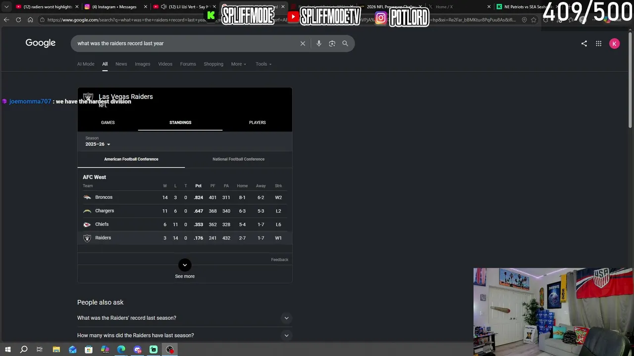Show the Raiders PLAYERS tab
The image size is (634, 356).
(258, 123)
